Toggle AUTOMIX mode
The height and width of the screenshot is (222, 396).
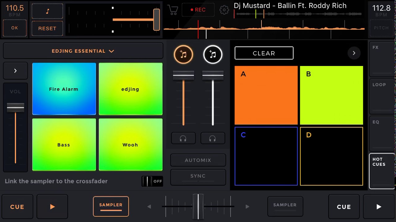[x=198, y=160]
